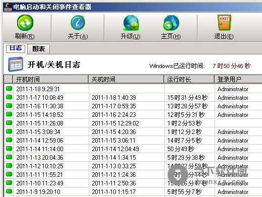Switch to the 图表 (Chart) tab
The image size is (262, 197).
tap(39, 49)
